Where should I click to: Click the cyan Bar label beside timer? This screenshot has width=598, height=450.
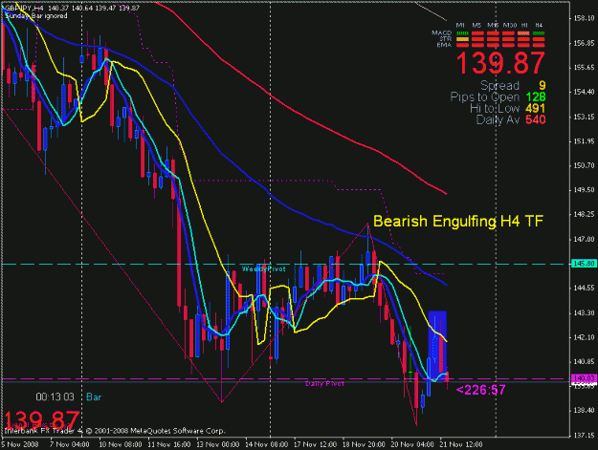pos(94,397)
